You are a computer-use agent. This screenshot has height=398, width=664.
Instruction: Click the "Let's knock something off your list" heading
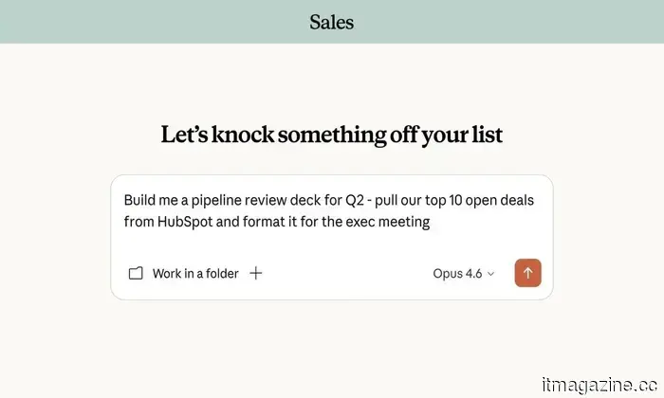[x=331, y=135]
